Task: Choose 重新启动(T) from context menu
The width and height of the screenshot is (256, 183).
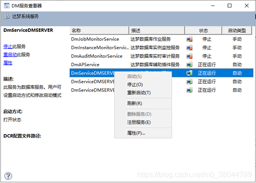Action: [139, 93]
